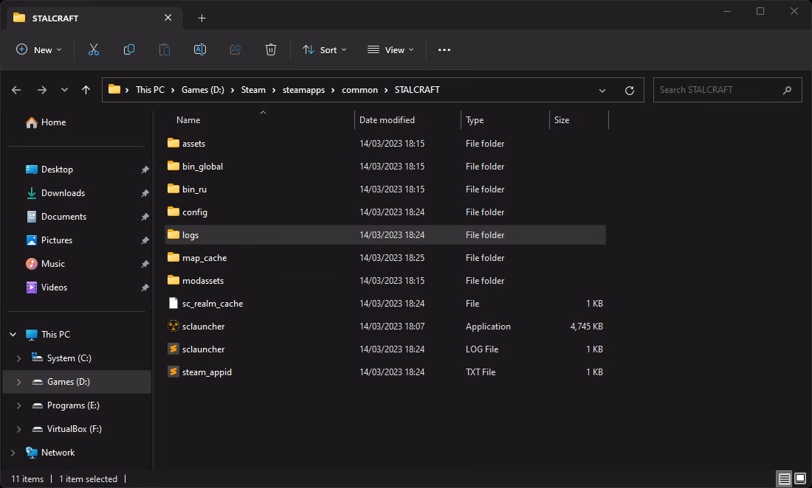Switch to large thumbnails view icon
The width and height of the screenshot is (812, 488).
(800, 478)
